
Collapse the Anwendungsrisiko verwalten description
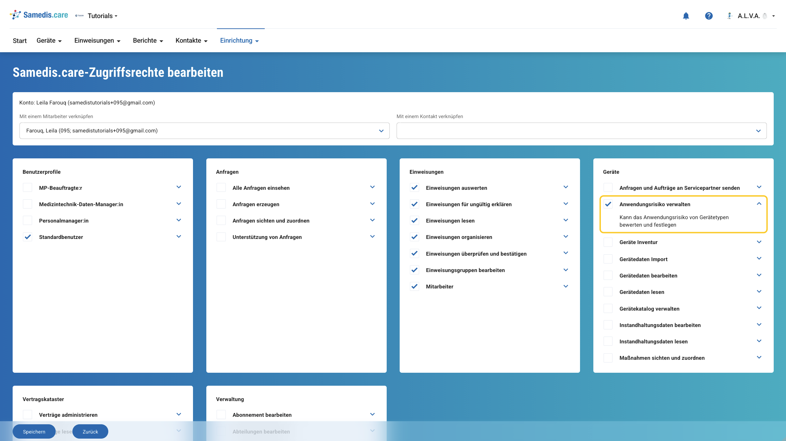(759, 204)
